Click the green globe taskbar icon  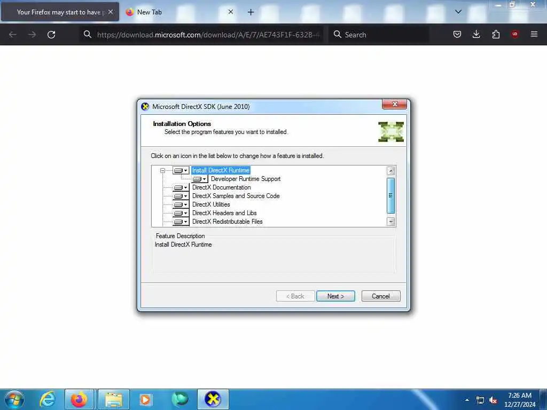point(179,399)
